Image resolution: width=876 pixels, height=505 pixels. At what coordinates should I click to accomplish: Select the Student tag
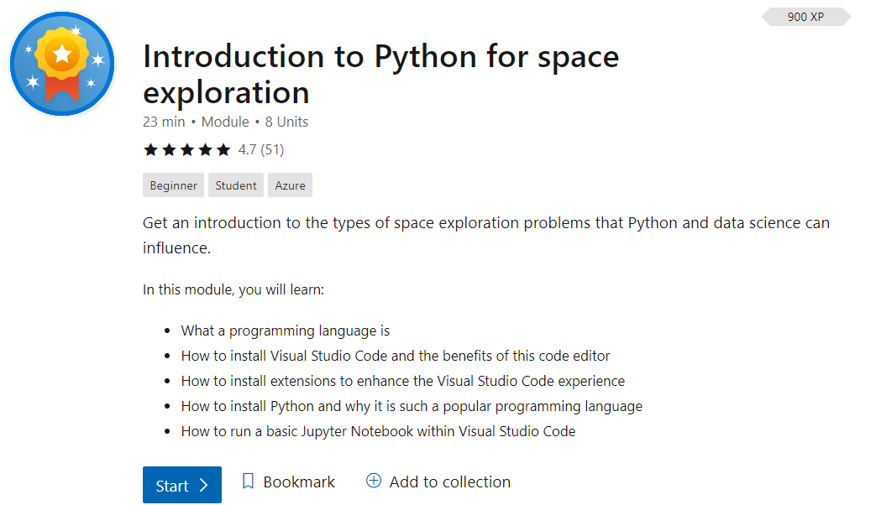click(x=236, y=185)
